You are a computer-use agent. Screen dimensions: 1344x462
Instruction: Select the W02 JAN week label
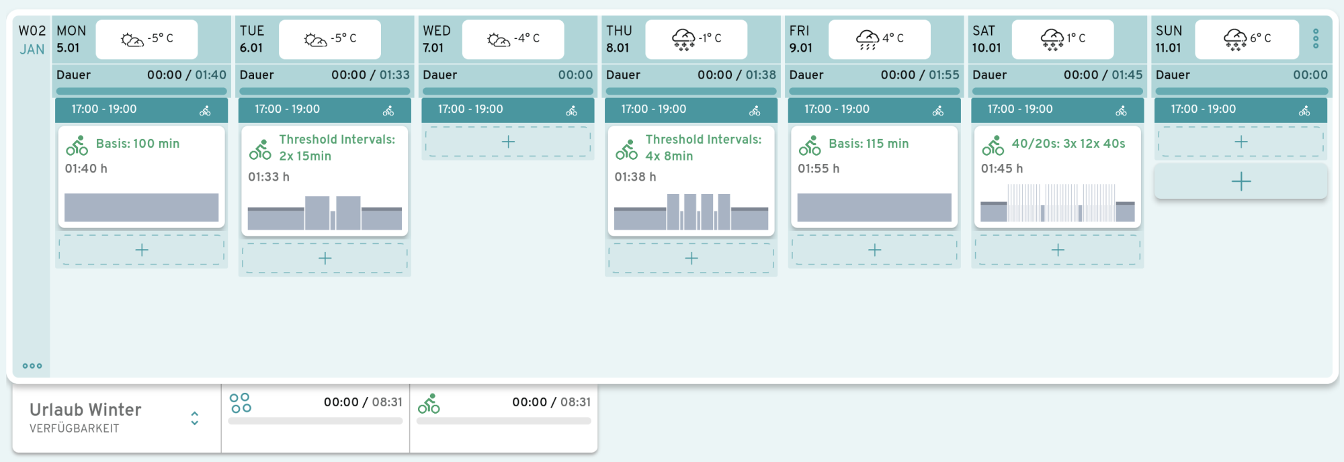pyautogui.click(x=32, y=40)
